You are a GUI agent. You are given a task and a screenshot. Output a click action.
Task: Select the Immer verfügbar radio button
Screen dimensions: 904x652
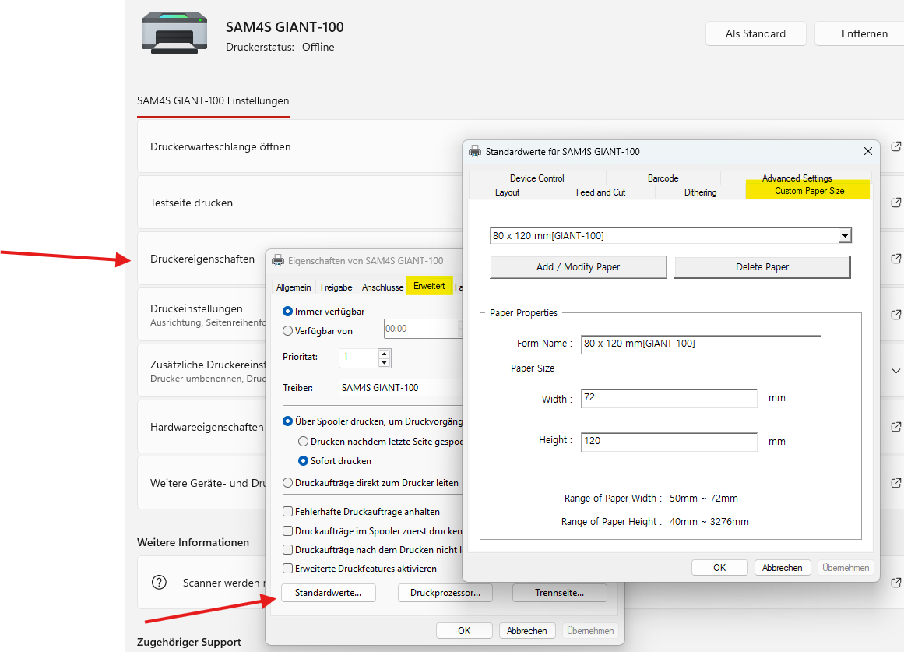(287, 312)
